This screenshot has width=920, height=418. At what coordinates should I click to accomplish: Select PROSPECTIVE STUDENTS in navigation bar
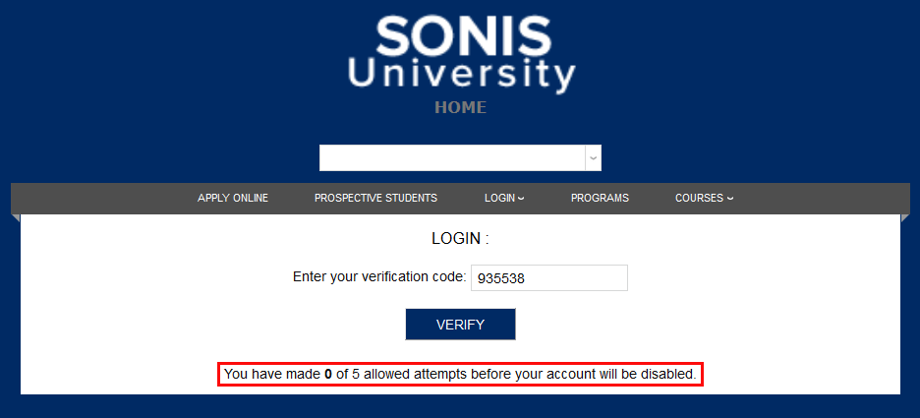point(375,198)
